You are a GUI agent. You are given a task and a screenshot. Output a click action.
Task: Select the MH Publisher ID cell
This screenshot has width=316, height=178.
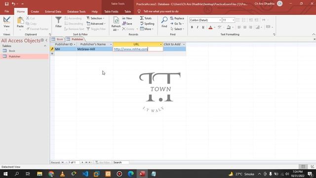point(65,49)
